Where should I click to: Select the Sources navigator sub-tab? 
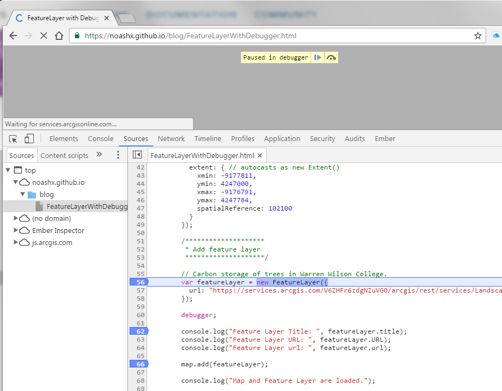[22, 156]
